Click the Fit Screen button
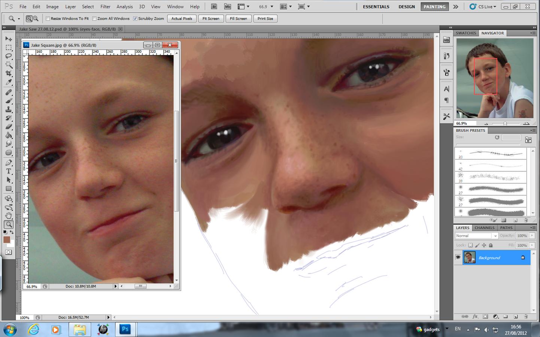The height and width of the screenshot is (337, 540). [x=211, y=19]
